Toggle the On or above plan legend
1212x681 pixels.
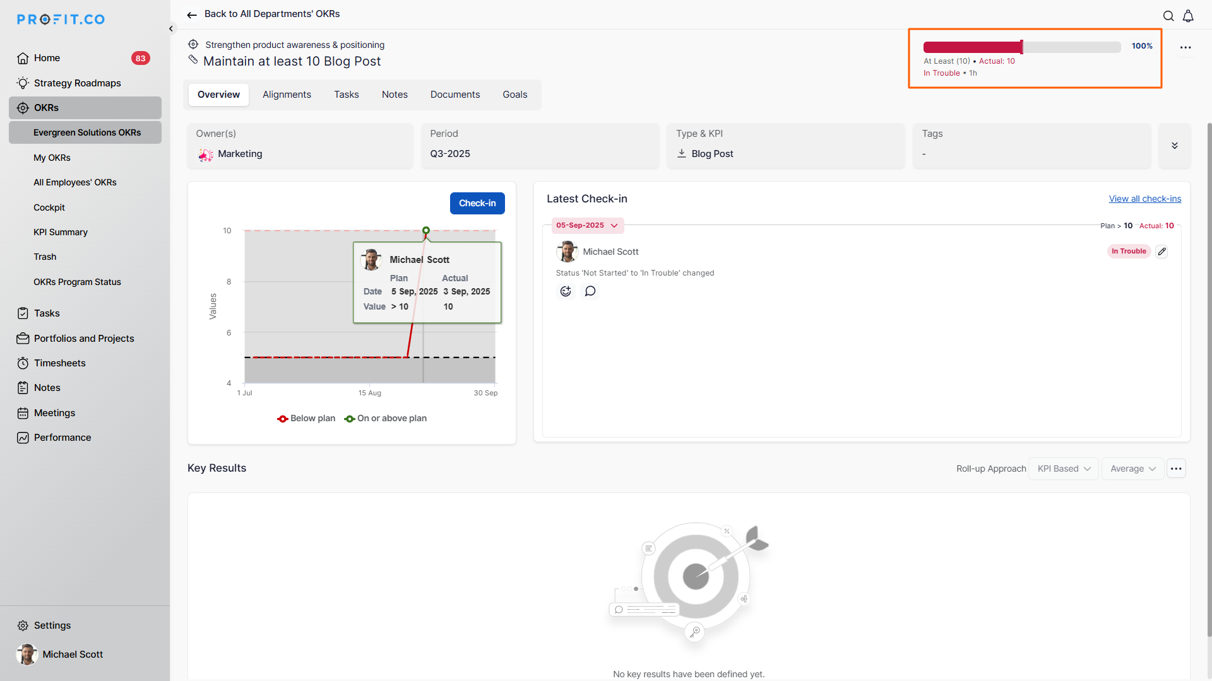pyautogui.click(x=386, y=419)
